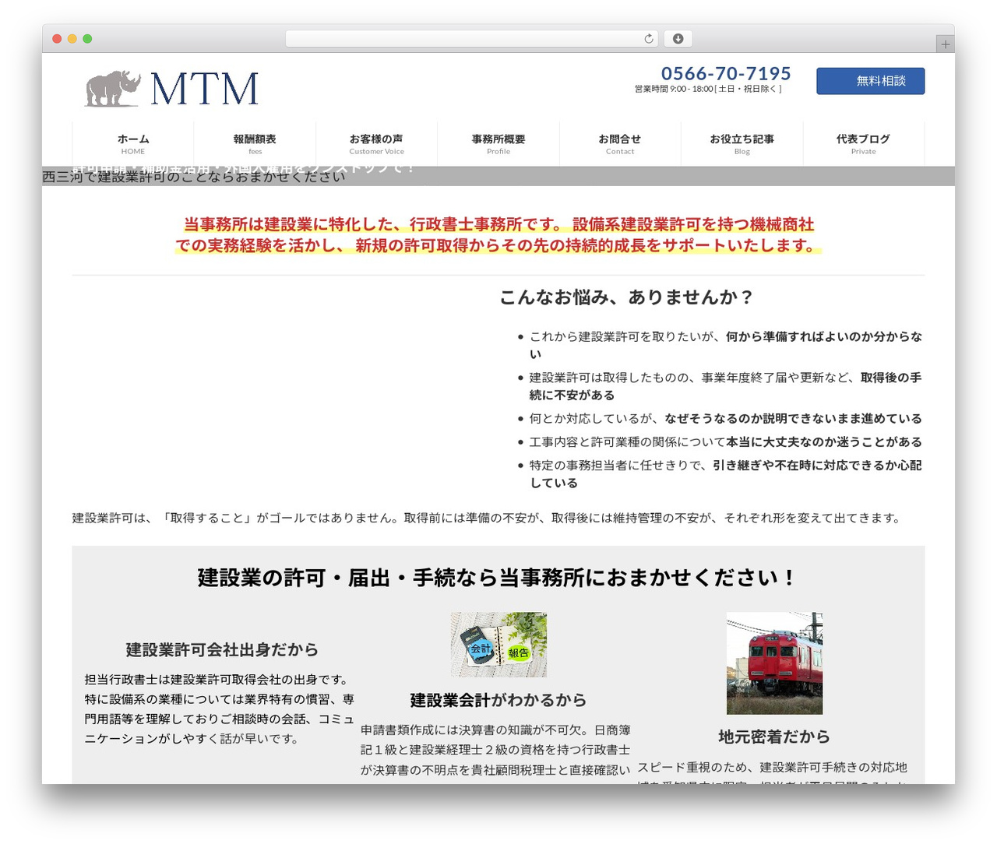Screen dimensions: 997x844
Task: Click bullet 工事内容と許可業種の関係について
Action: [x=726, y=441]
